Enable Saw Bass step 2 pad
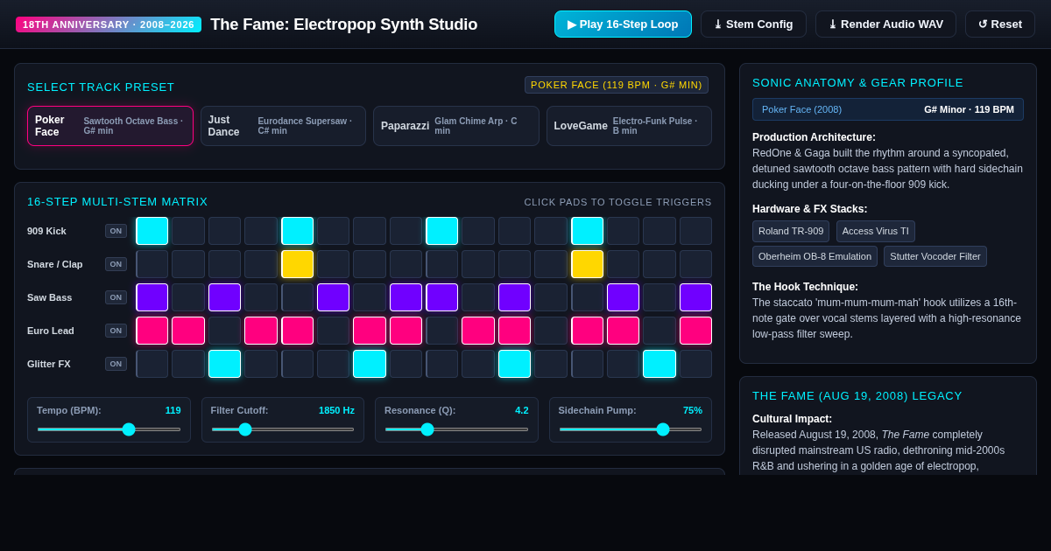Viewport: 1051px width, 551px height. coord(188,297)
